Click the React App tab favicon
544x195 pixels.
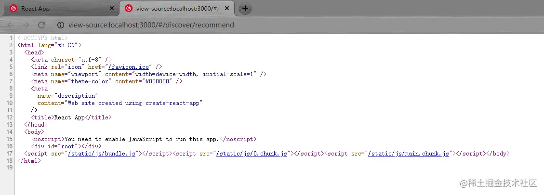(13, 9)
